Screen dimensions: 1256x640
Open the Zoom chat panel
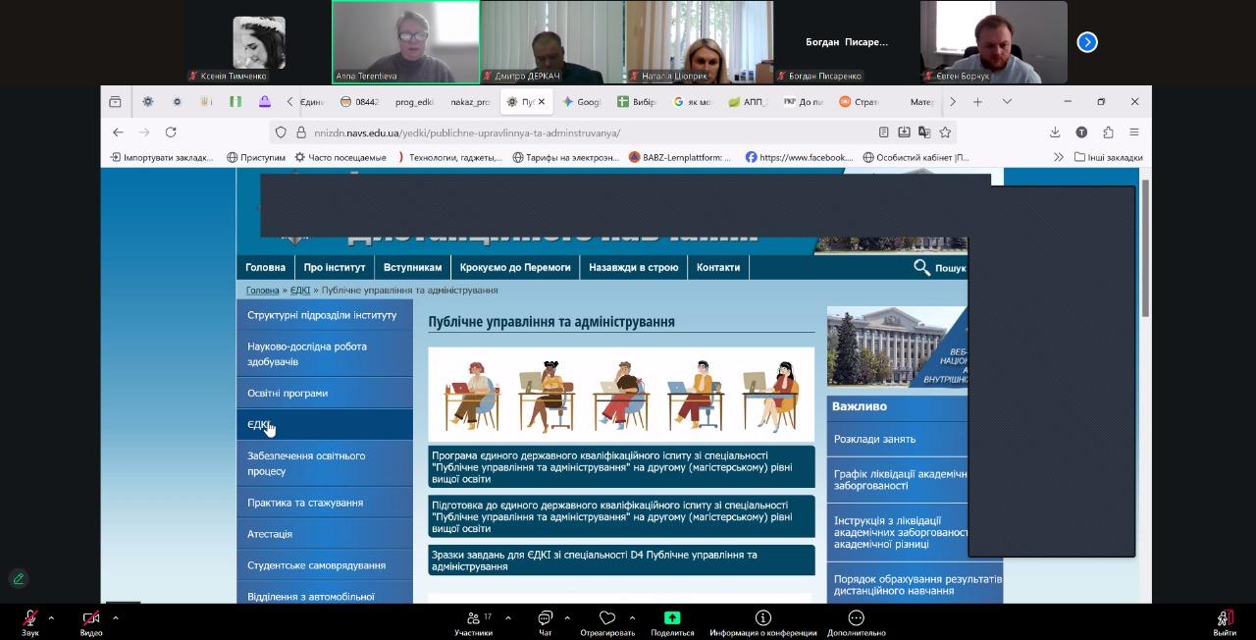pyautogui.click(x=545, y=618)
